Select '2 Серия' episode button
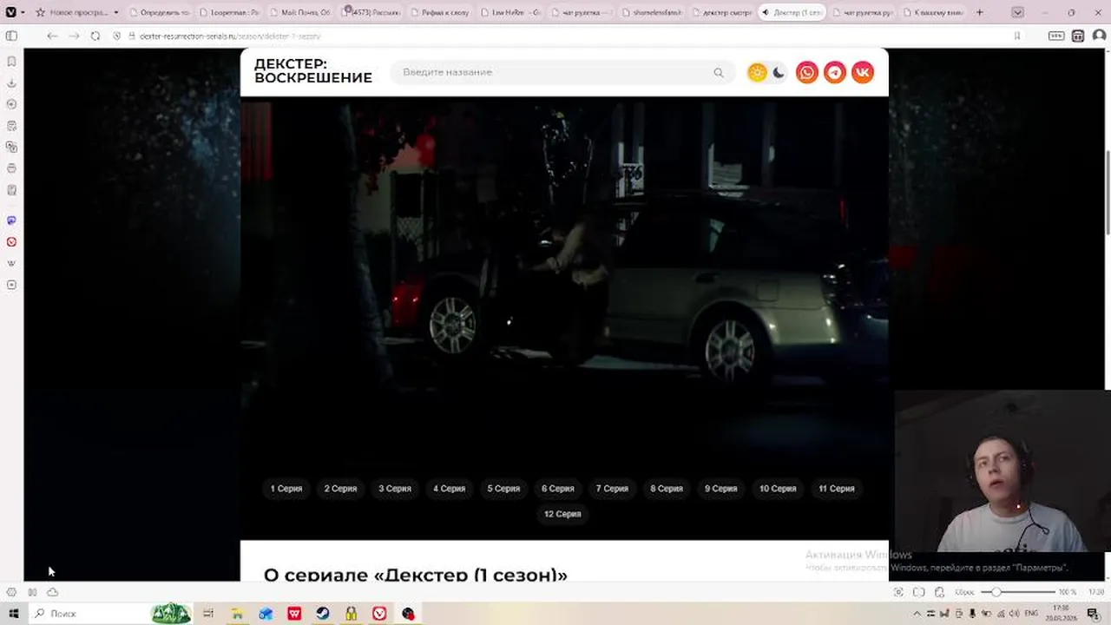Screen dimensions: 1111x625 [x=340, y=489]
